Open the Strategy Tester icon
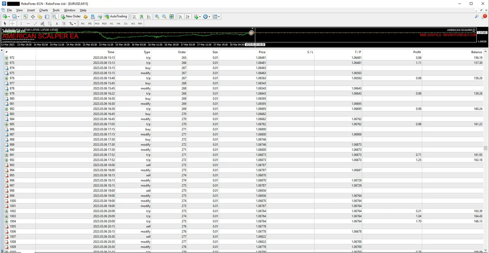 click(x=54, y=16)
